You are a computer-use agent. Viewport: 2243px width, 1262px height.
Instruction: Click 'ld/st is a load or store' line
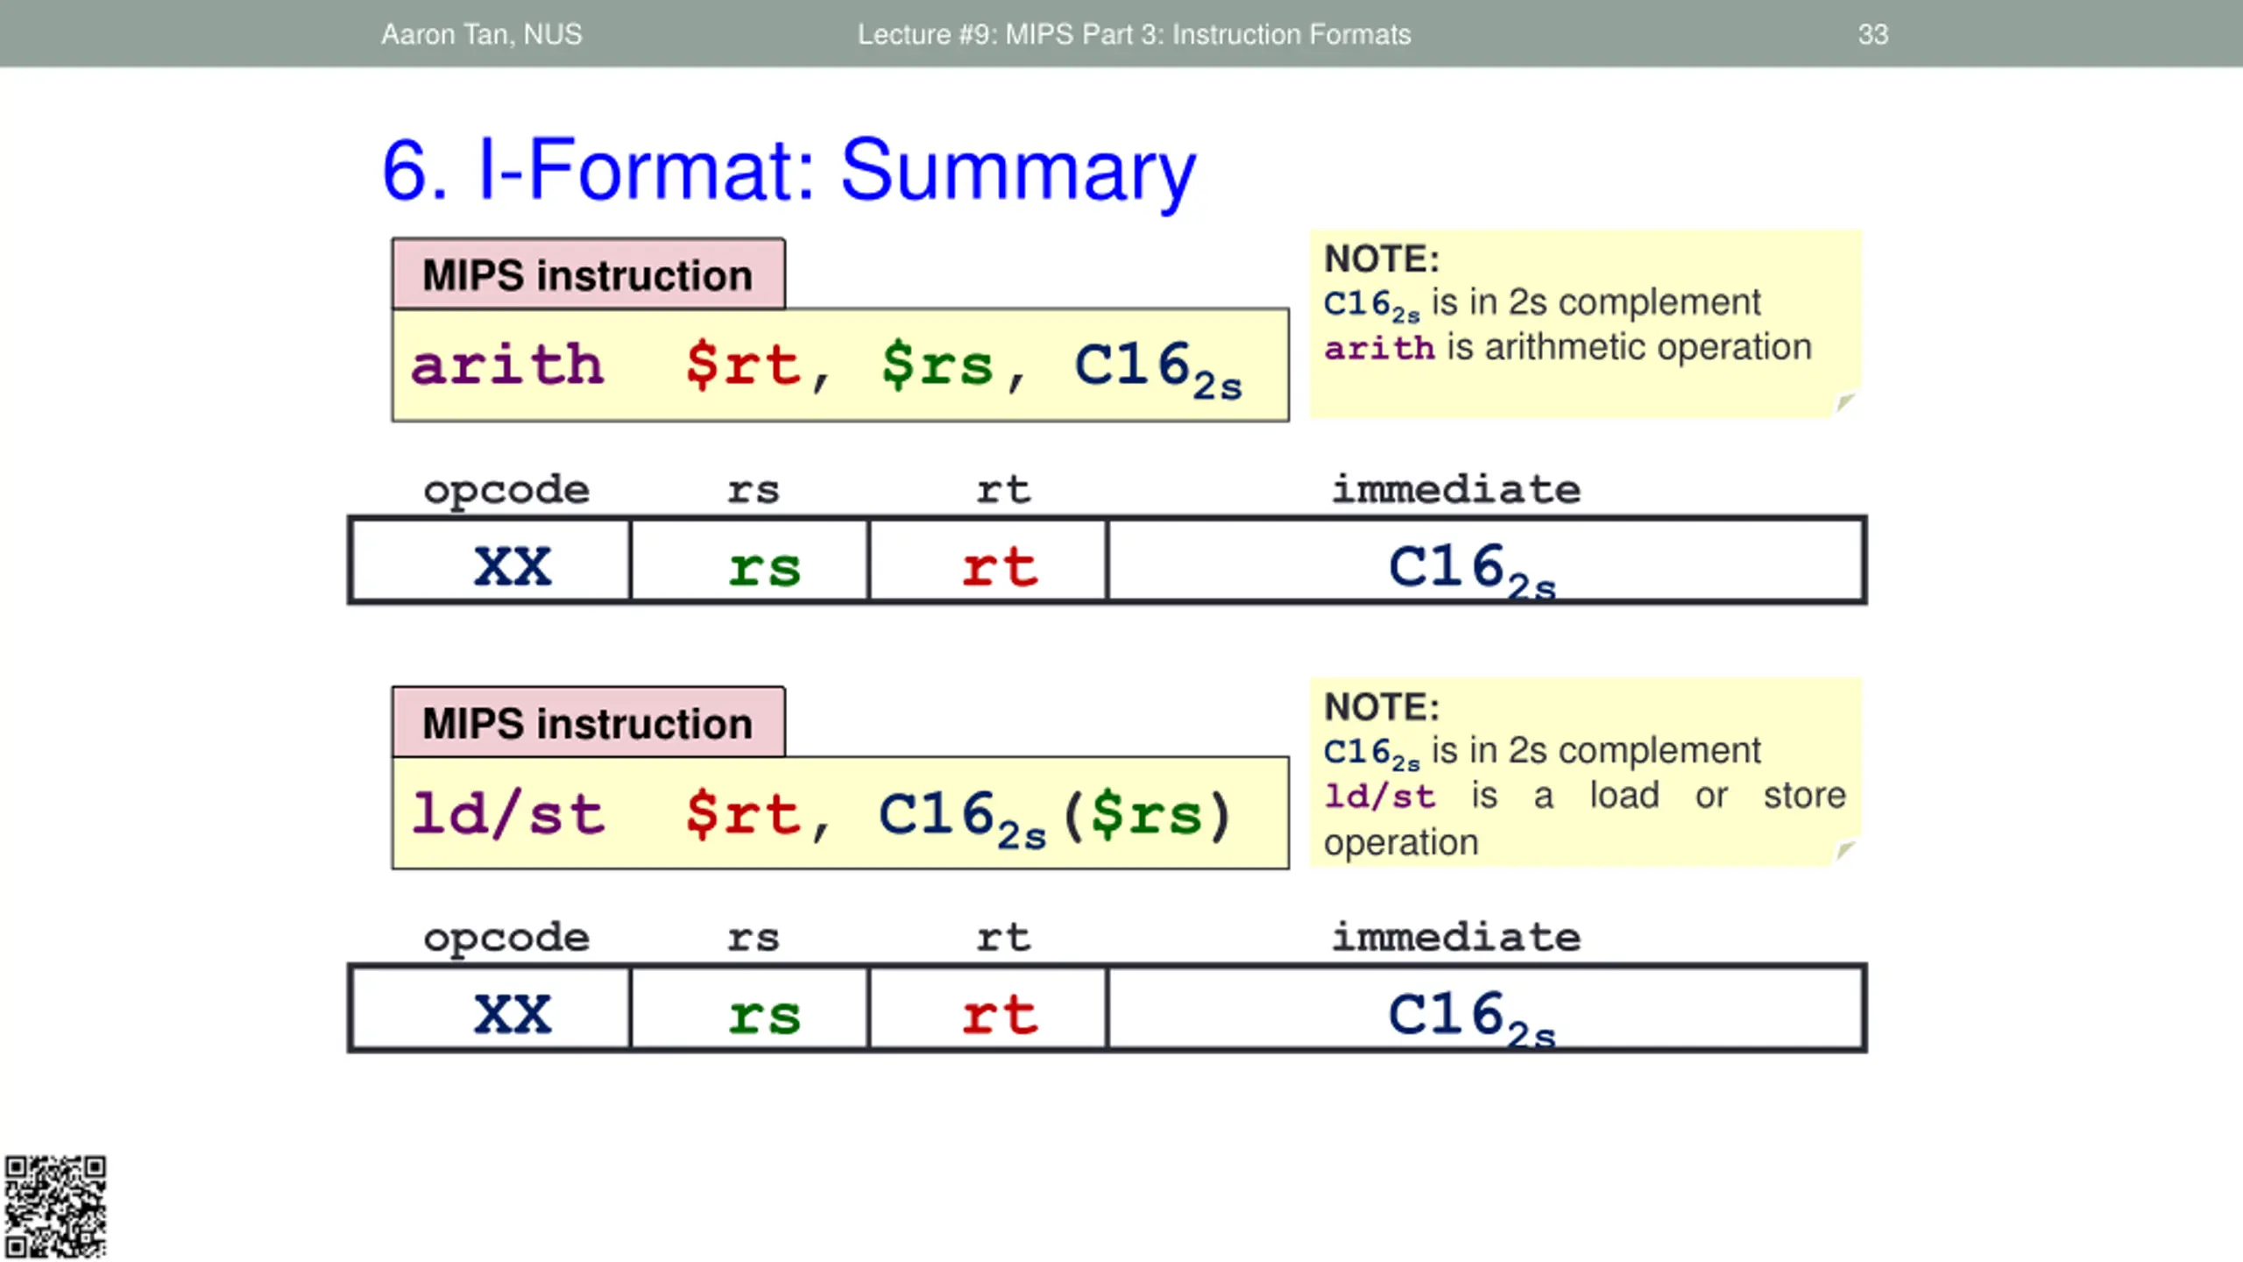pyautogui.click(x=1585, y=797)
